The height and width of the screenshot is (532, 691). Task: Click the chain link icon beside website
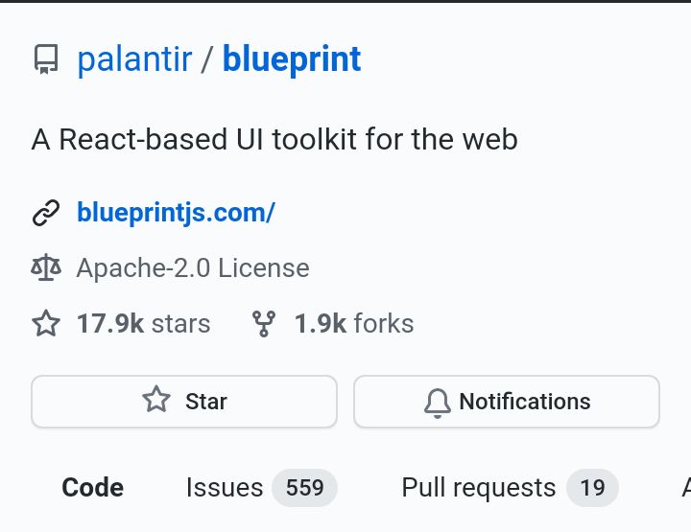point(46,213)
